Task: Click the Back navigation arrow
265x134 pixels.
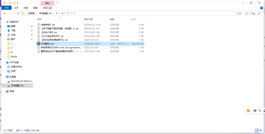Action: pos(5,14)
